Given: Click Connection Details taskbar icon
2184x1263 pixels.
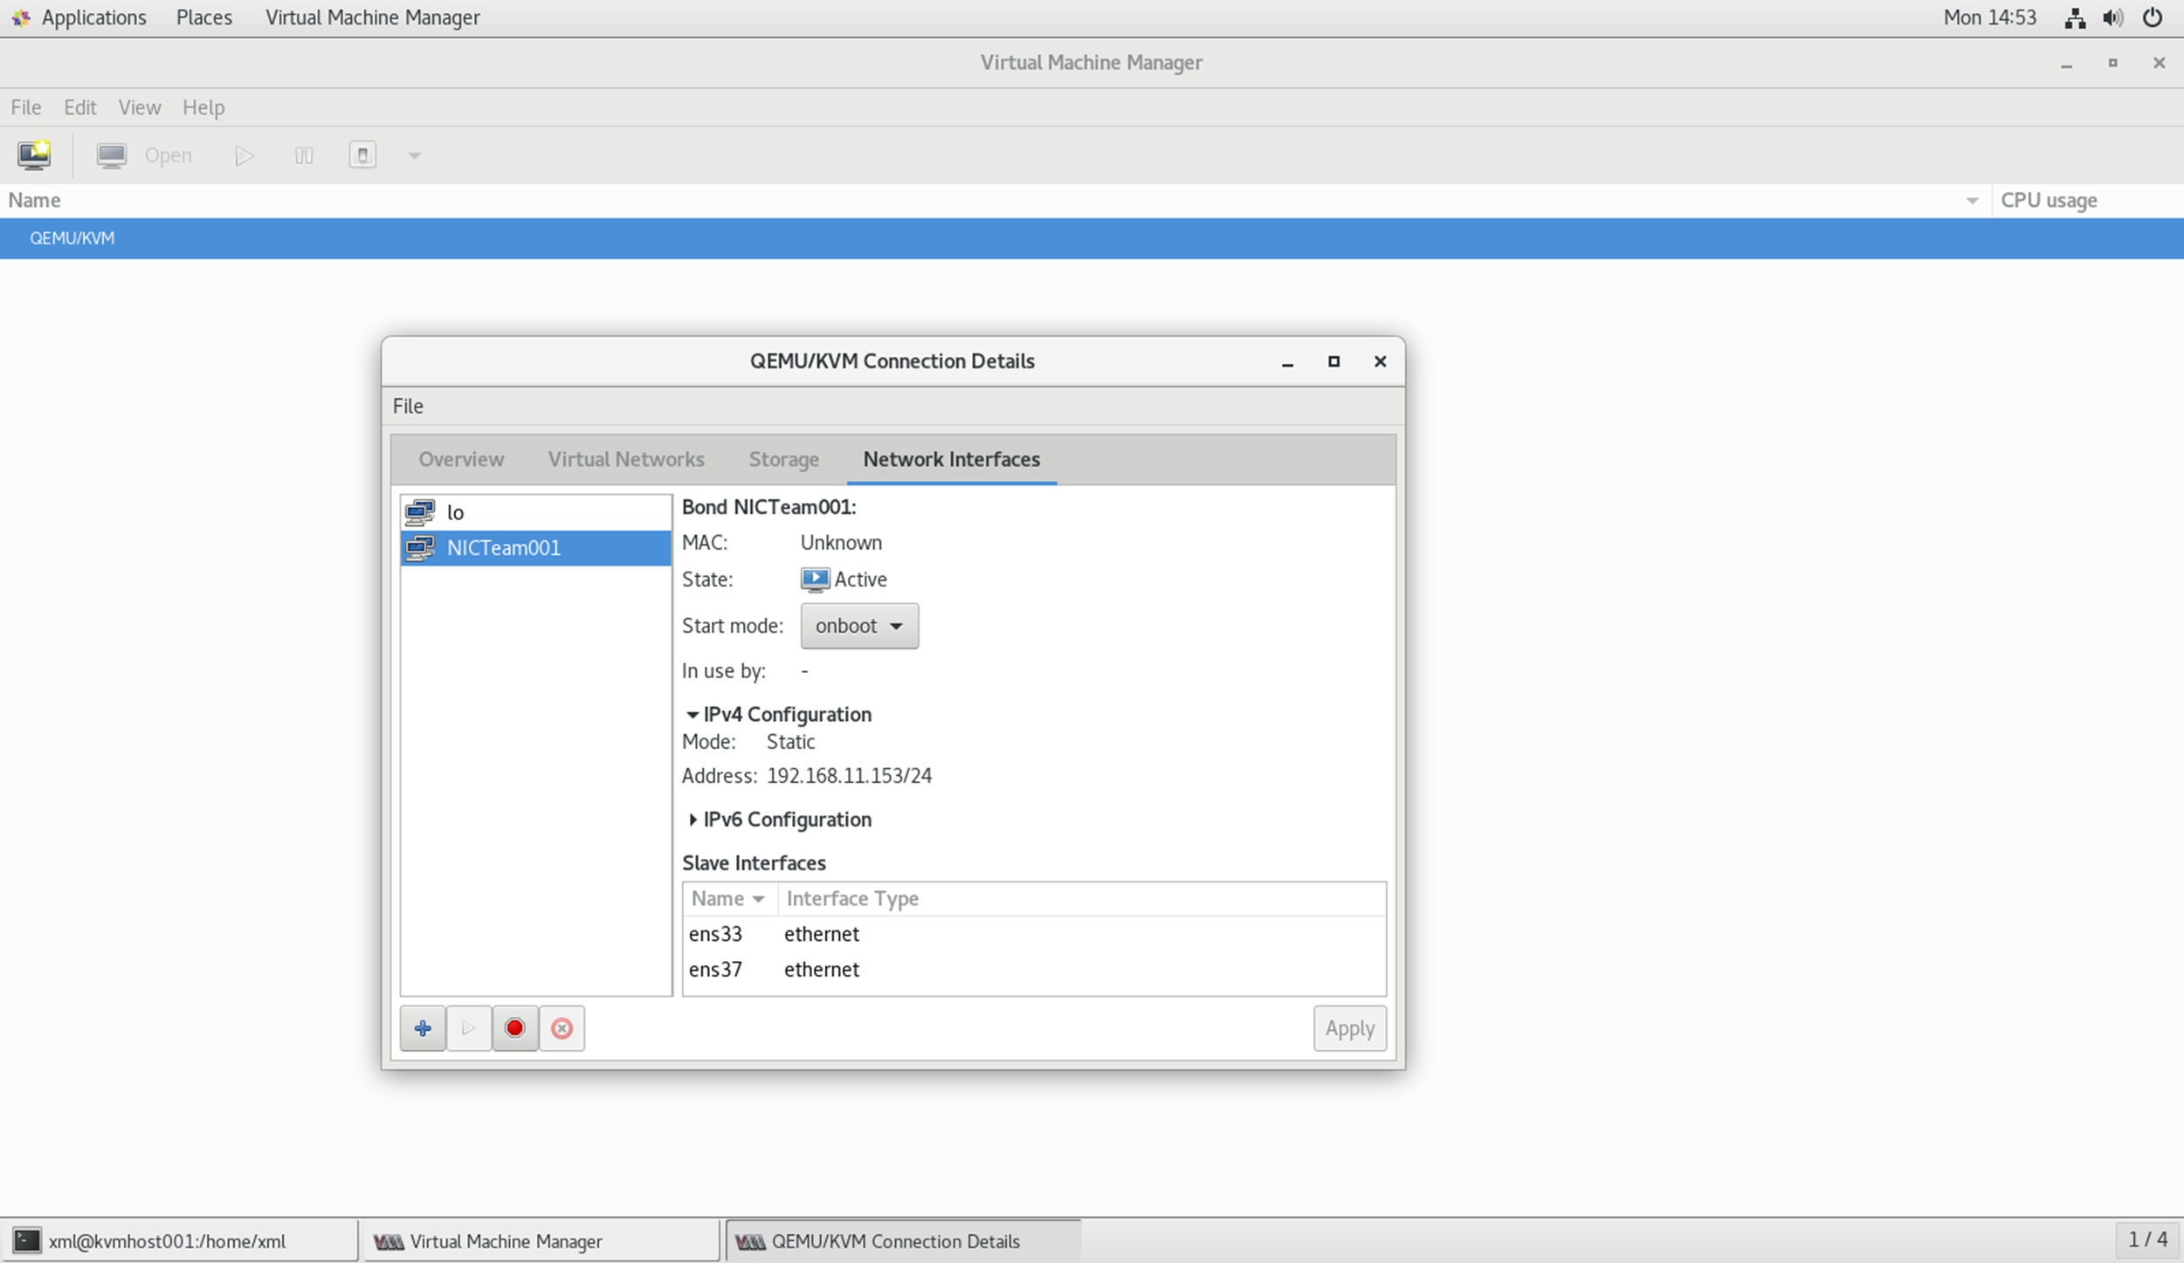Looking at the screenshot, I should (750, 1241).
